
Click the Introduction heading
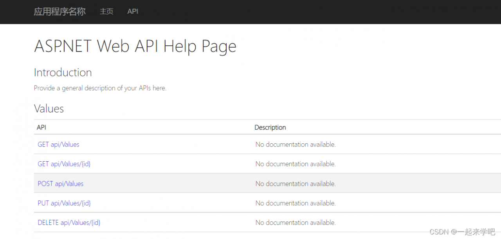63,73
